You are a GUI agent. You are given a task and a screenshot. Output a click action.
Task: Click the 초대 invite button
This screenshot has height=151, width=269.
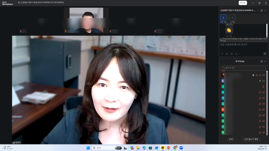231,139
